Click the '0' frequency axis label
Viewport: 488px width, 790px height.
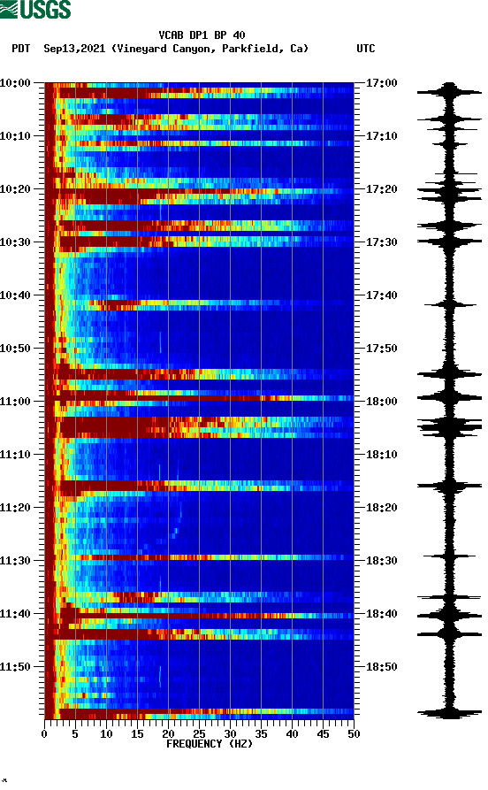pyautogui.click(x=44, y=734)
